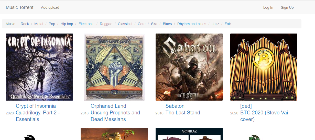
Task: Open Unsung Prophets and Dead Messiahs link
Action: point(115,116)
